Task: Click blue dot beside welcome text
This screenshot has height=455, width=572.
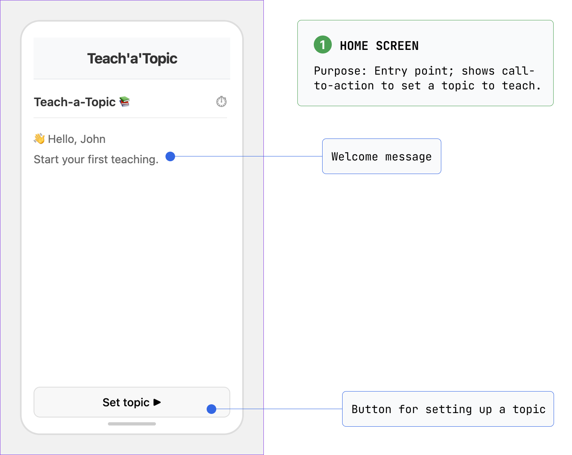Action: click(x=170, y=156)
